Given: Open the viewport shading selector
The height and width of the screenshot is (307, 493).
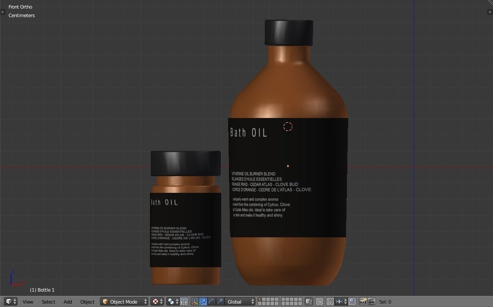Looking at the screenshot, I should (x=157, y=301).
